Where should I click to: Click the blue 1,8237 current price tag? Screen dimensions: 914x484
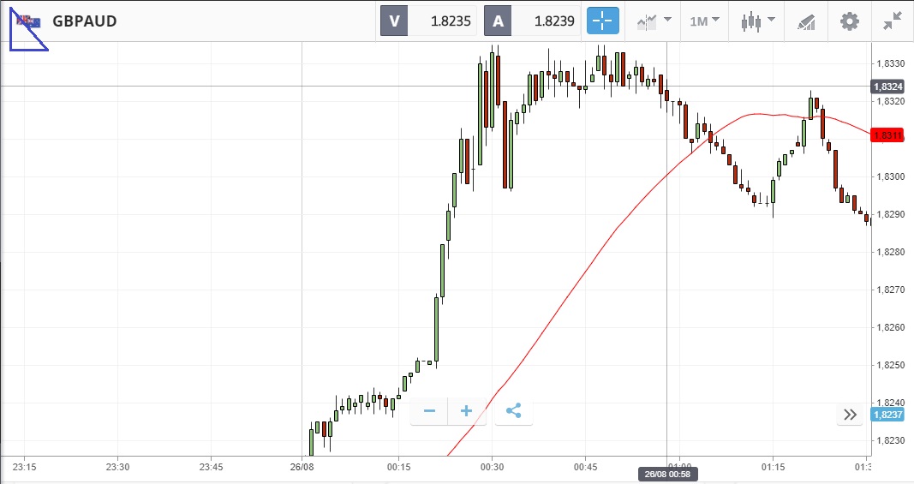[887, 415]
